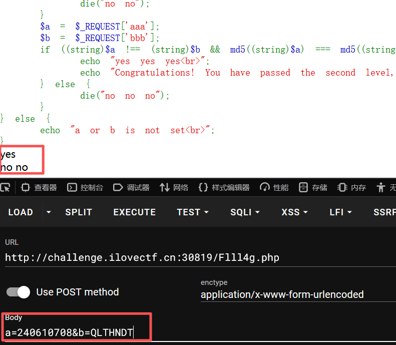The image size is (396, 345).
Task: Open the Console (控制台) panel icon
Action: (x=72, y=188)
